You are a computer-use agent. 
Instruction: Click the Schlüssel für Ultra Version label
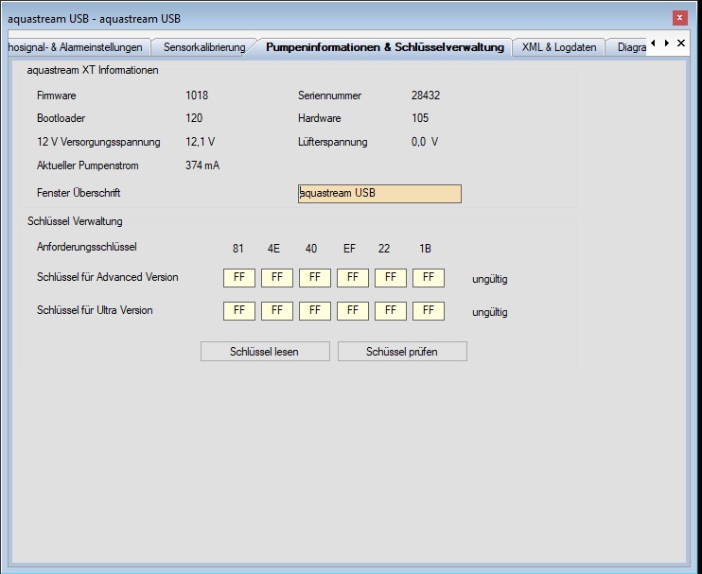95,310
